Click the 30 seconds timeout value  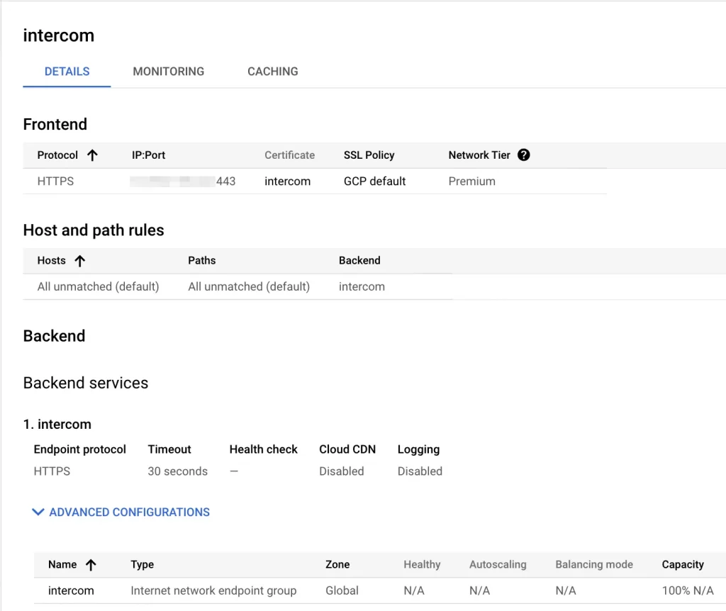coord(178,471)
